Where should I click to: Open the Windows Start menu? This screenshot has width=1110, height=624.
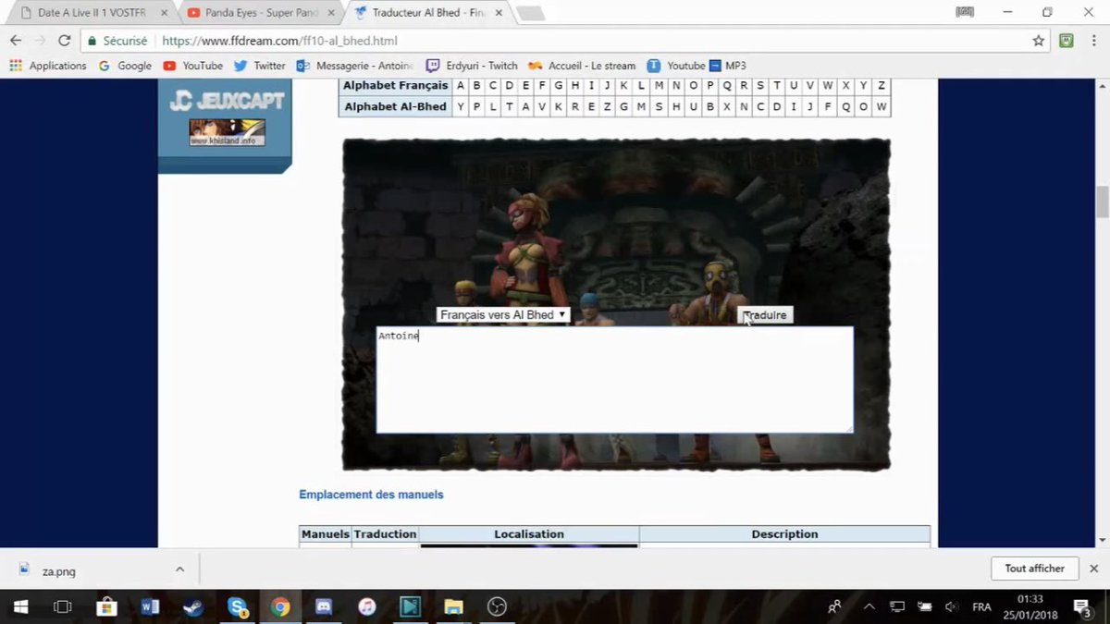click(x=19, y=606)
